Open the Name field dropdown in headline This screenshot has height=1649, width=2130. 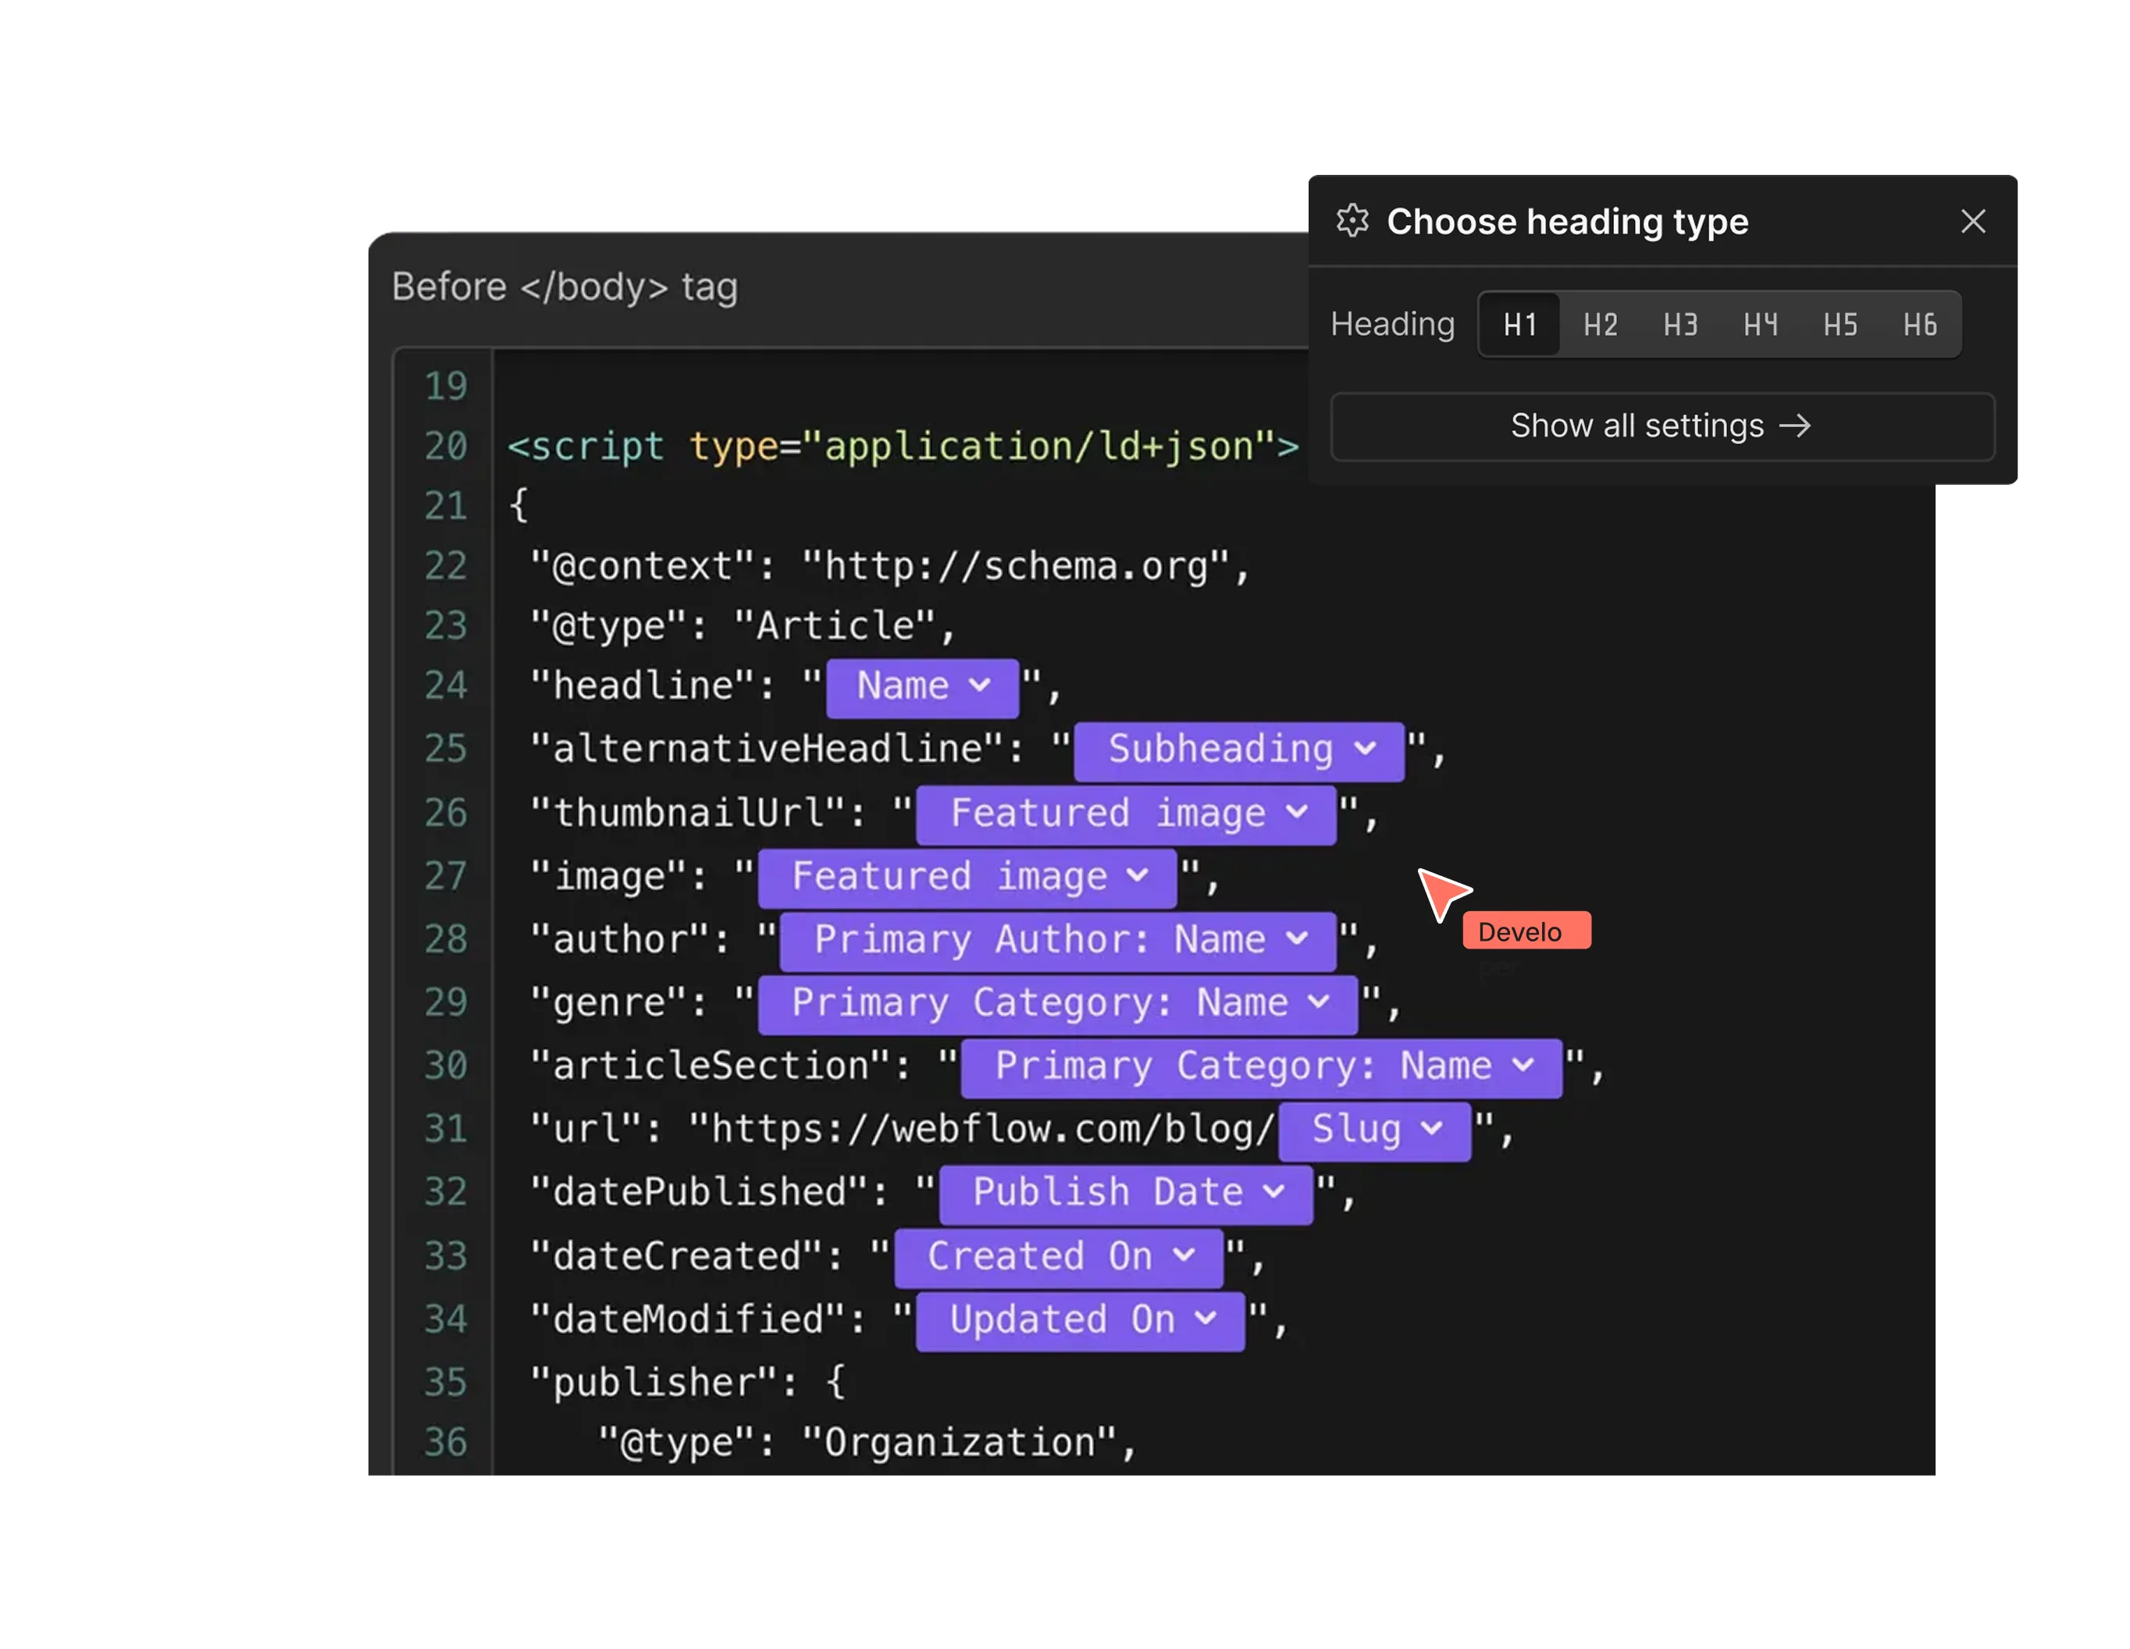[x=921, y=686]
